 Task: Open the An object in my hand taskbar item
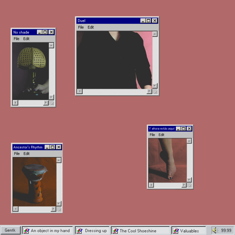pyautogui.click(x=47, y=231)
